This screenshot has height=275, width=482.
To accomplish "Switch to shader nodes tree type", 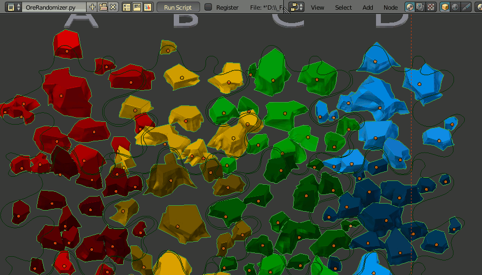I will (x=410, y=7).
